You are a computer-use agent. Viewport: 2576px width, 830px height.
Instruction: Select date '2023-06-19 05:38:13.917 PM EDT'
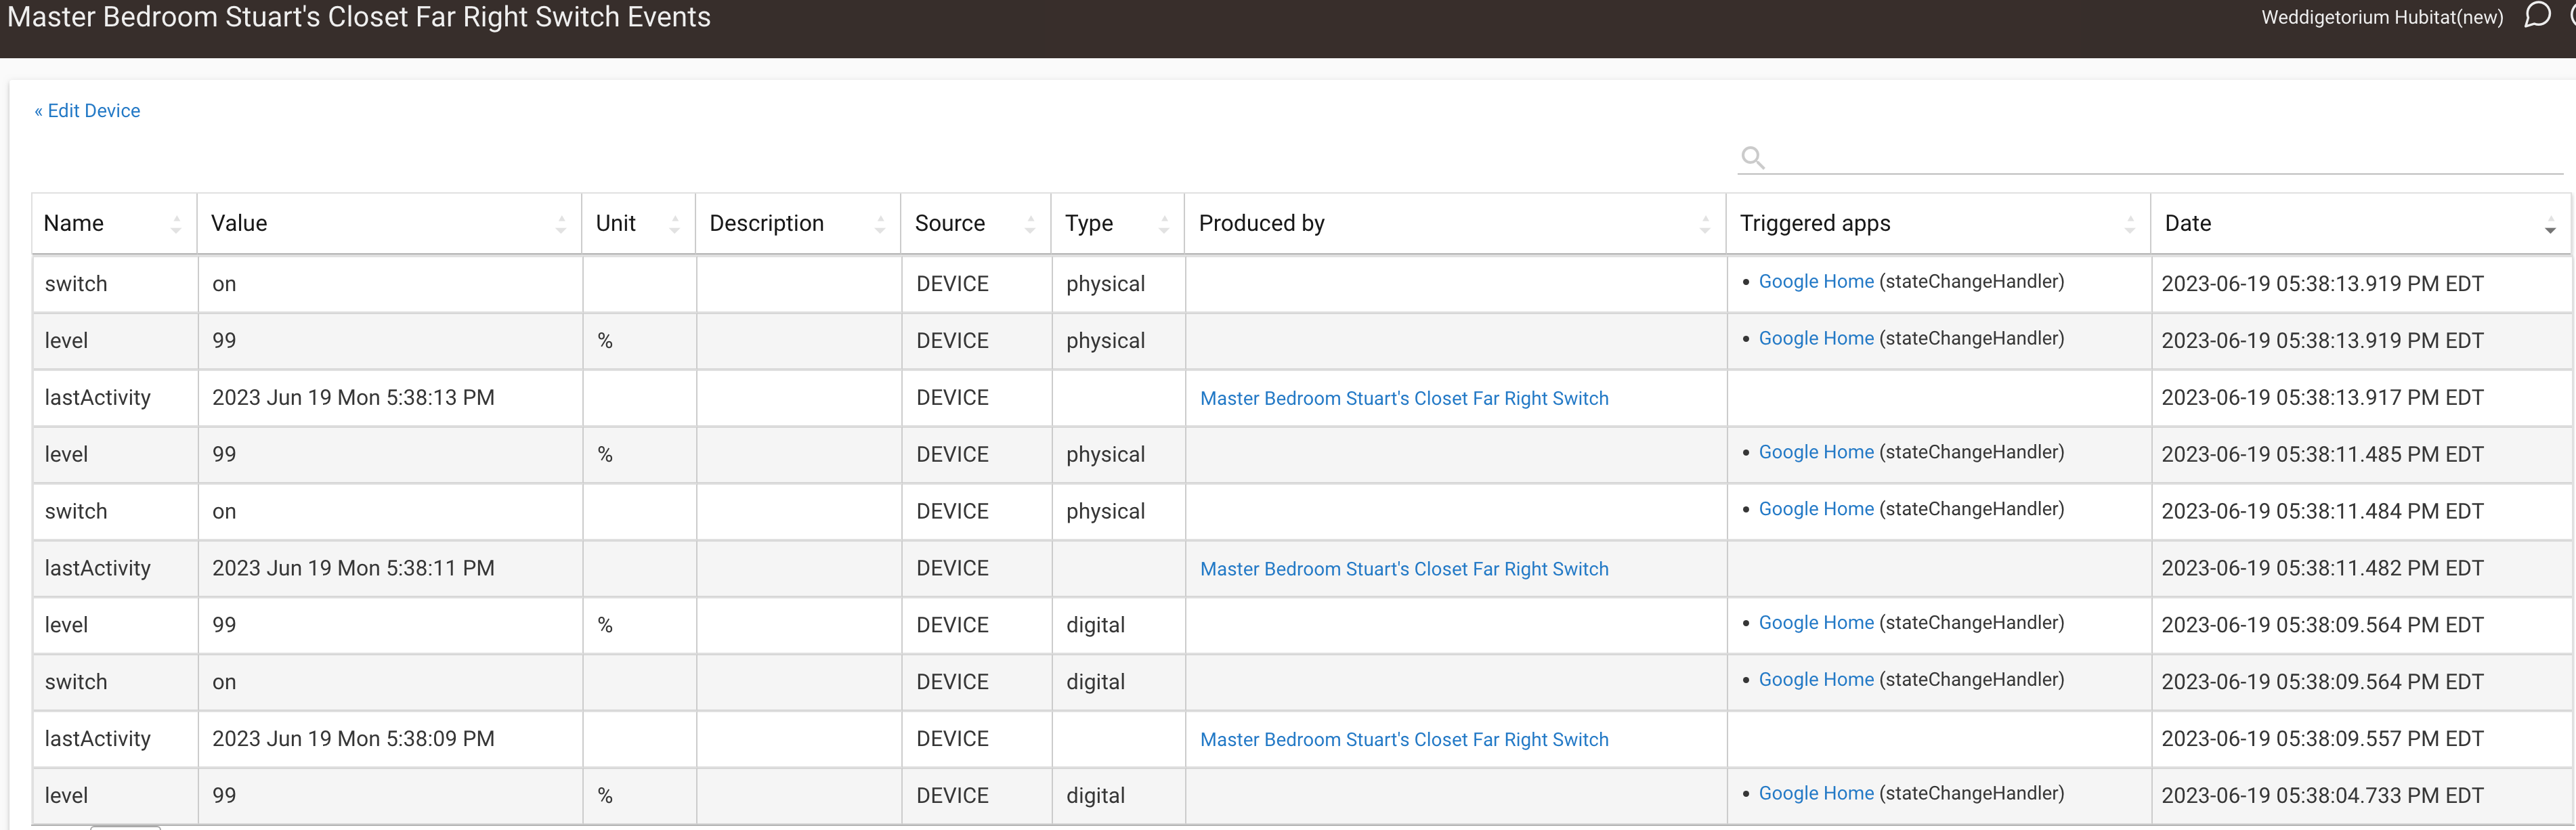pyautogui.click(x=2322, y=398)
